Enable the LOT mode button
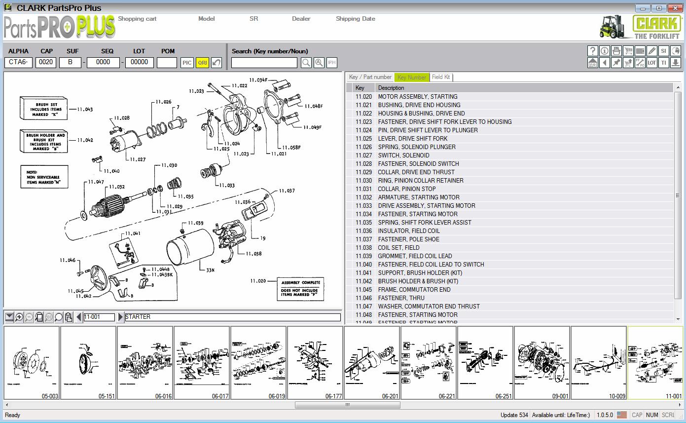 (653, 63)
